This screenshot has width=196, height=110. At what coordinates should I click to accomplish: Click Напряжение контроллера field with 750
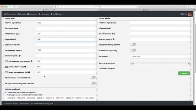click(66, 61)
